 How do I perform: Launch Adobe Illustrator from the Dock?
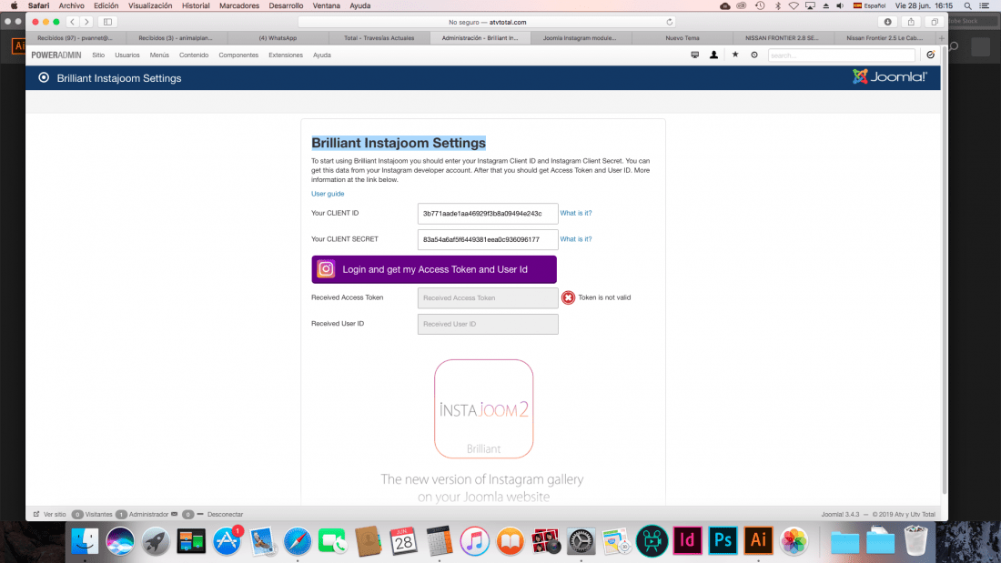click(758, 540)
